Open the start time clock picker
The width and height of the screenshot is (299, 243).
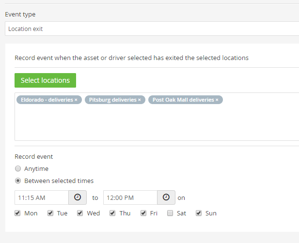pyautogui.click(x=78, y=197)
